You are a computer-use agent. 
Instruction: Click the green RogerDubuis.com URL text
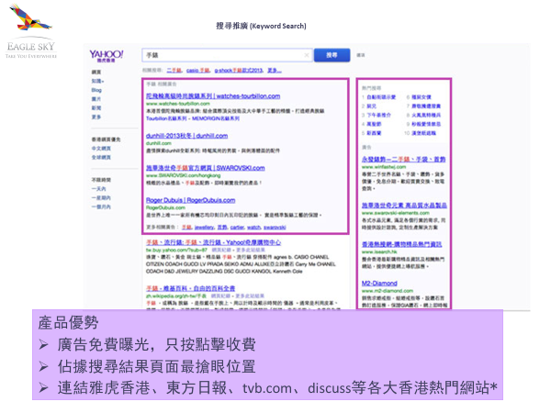click(x=165, y=208)
